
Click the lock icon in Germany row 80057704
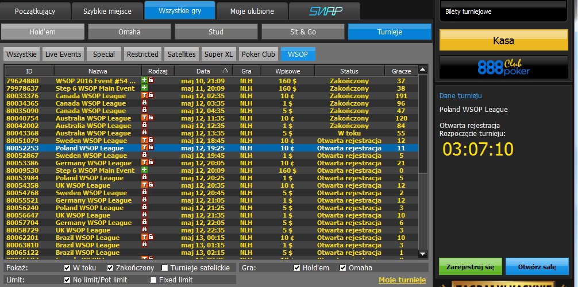(x=145, y=223)
